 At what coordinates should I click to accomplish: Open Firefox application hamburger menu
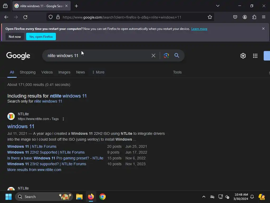pos(264,17)
